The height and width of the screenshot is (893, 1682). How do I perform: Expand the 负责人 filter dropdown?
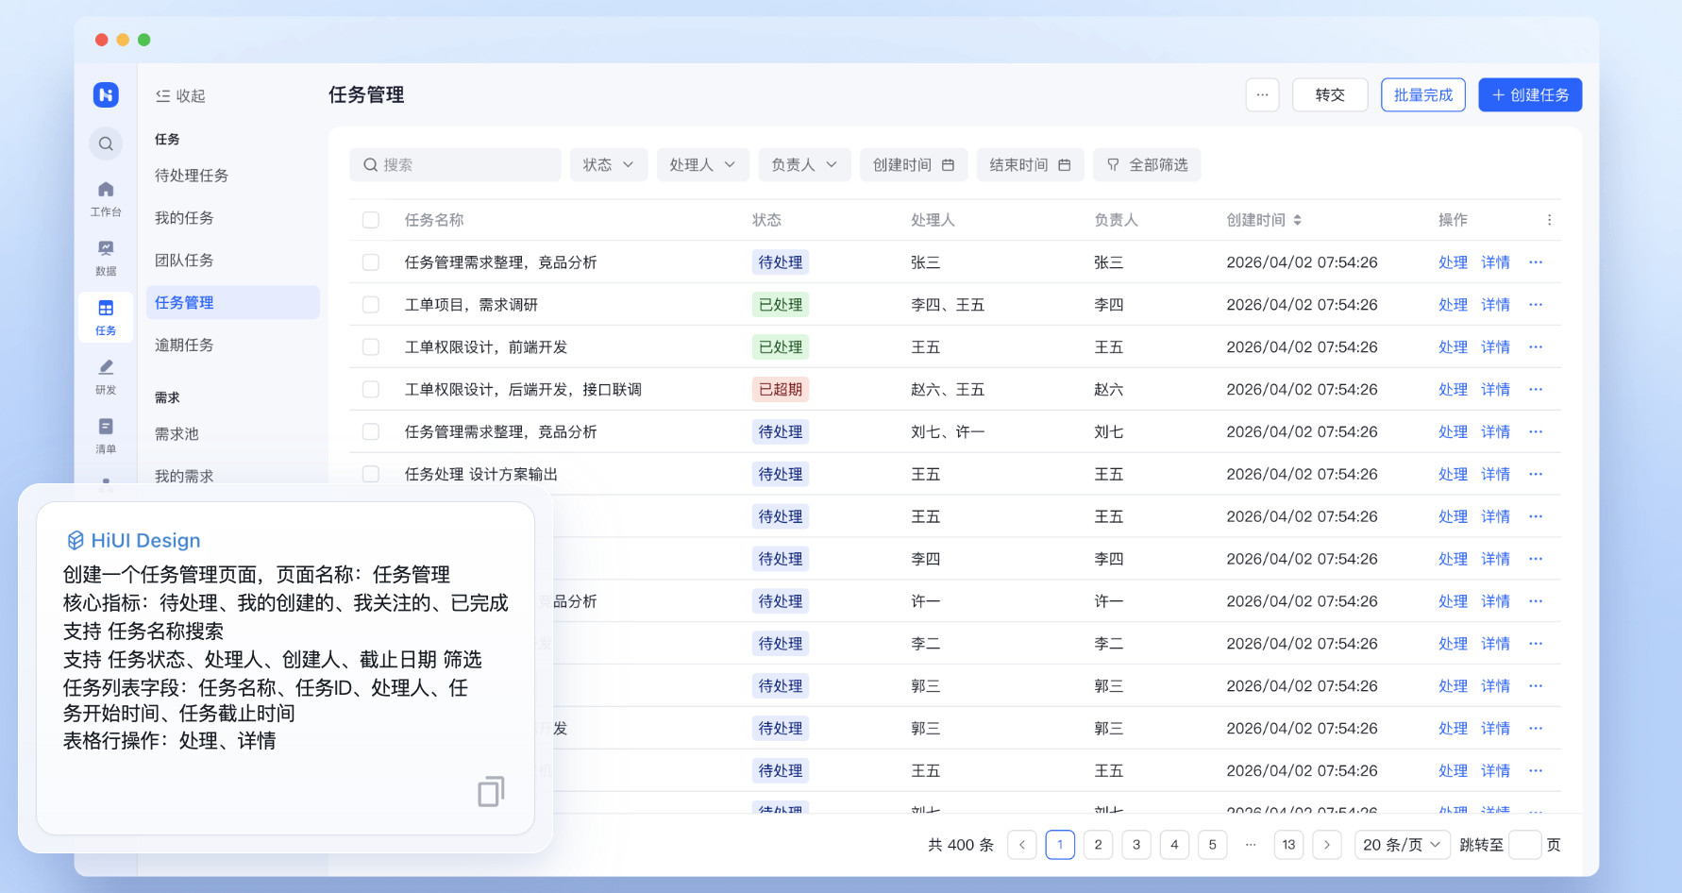click(805, 165)
